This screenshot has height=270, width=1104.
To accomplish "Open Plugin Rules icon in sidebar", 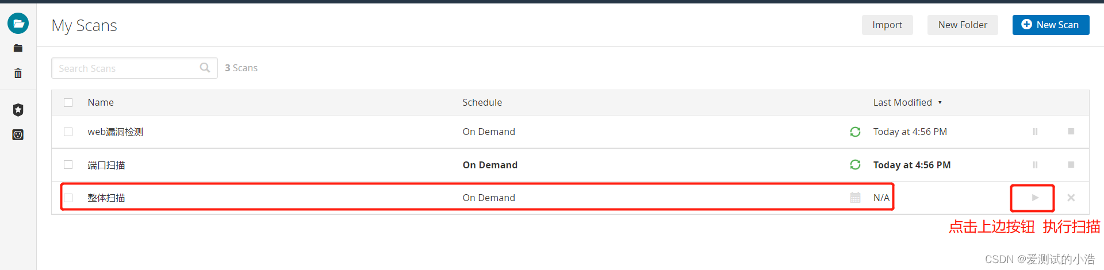I will point(18,135).
